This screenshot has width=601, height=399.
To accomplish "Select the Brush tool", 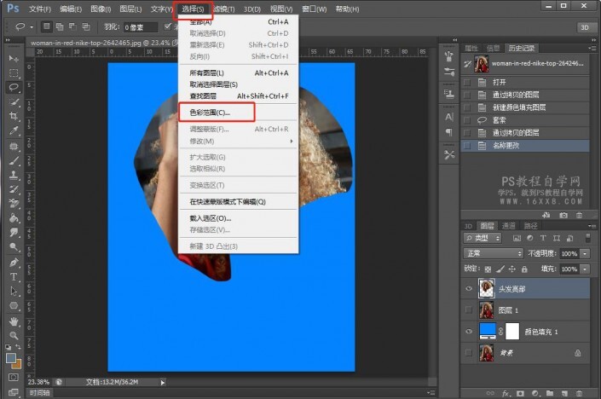I will pos(14,160).
